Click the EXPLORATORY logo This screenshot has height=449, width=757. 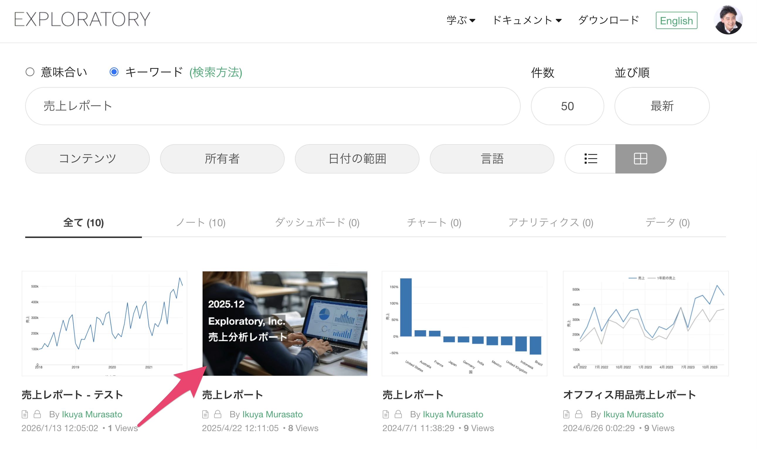[x=82, y=19]
